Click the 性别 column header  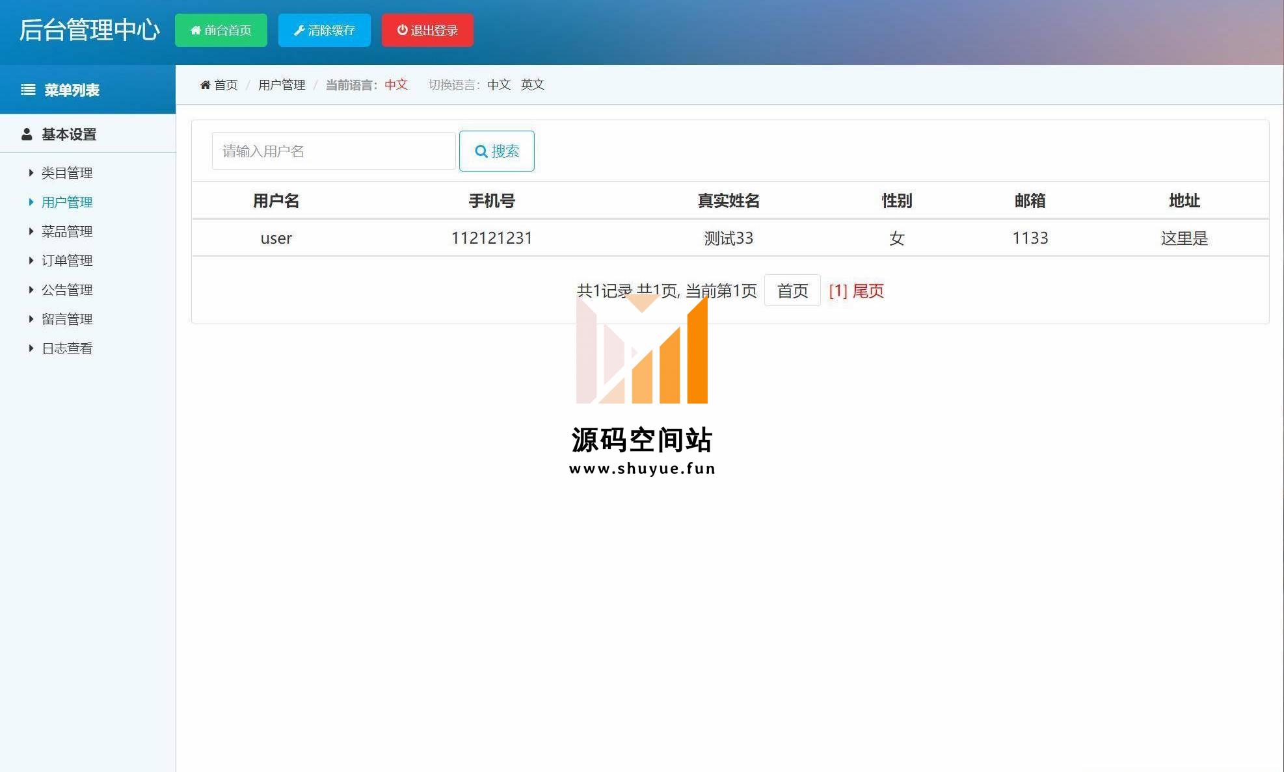coord(897,201)
